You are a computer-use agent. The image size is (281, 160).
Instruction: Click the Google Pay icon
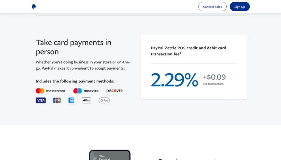pos(104,101)
